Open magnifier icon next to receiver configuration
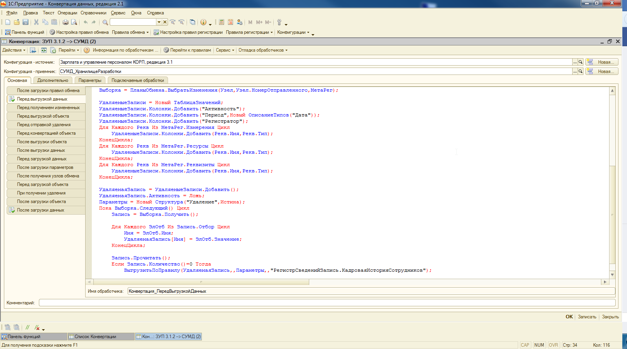This screenshot has height=349, width=627. tap(580, 71)
